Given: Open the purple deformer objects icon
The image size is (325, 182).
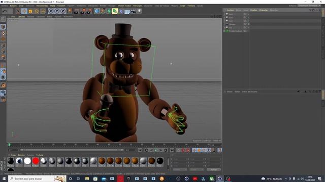Looking at the screenshot, I should (x=121, y=11).
